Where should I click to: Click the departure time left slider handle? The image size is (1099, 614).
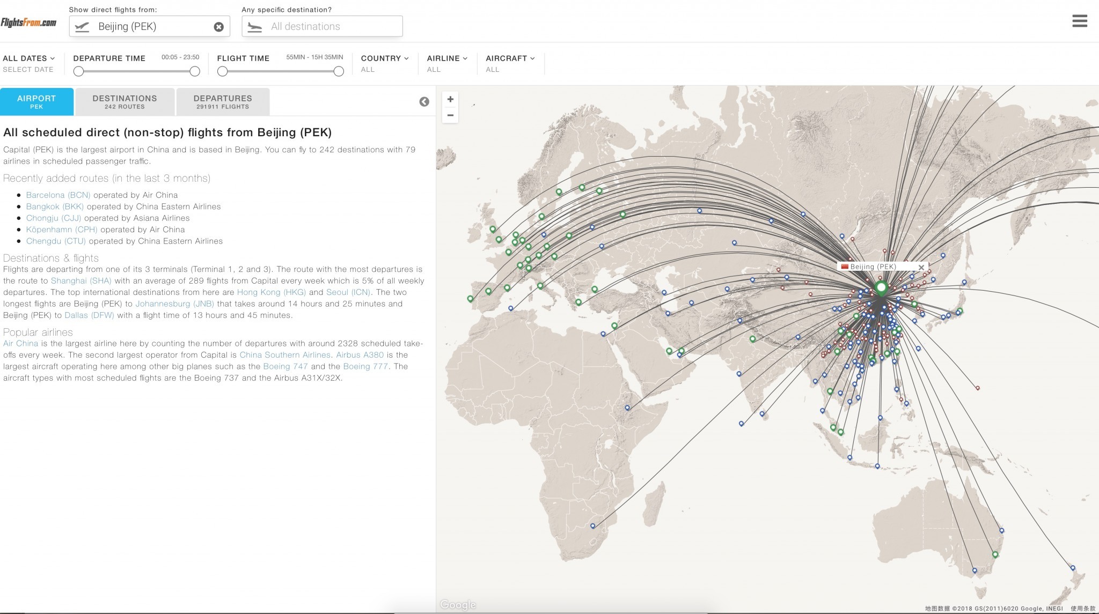pos(78,71)
